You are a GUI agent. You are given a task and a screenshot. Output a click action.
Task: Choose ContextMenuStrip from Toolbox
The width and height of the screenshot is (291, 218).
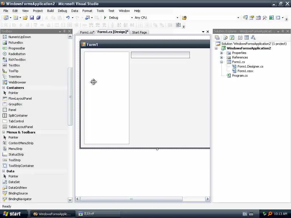(21, 143)
